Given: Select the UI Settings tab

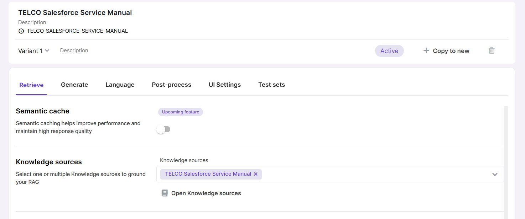Looking at the screenshot, I should pos(225,85).
